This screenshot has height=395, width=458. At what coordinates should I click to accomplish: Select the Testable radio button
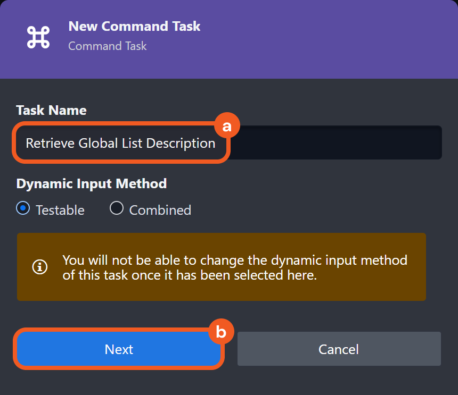point(23,209)
